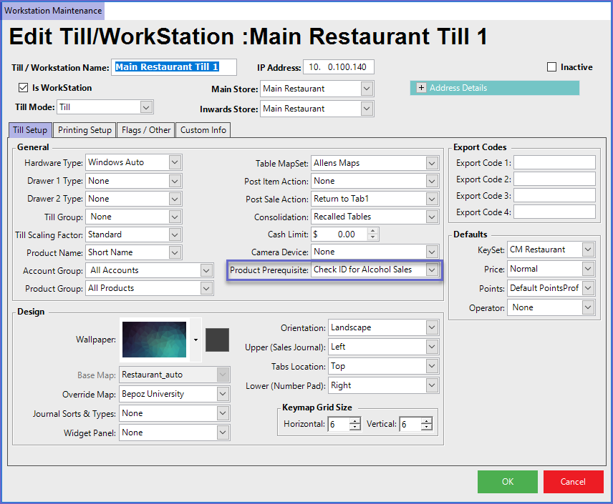Viewport: 613px width, 504px height.
Task: Click the IP Address input field
Action: point(338,67)
